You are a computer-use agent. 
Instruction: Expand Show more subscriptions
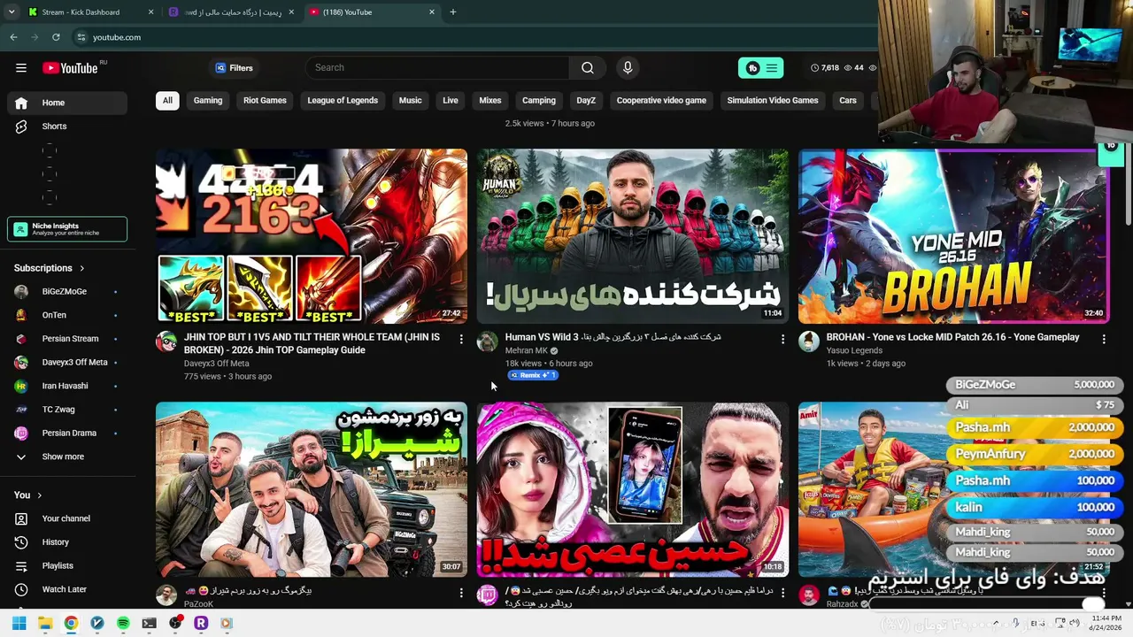click(67, 457)
